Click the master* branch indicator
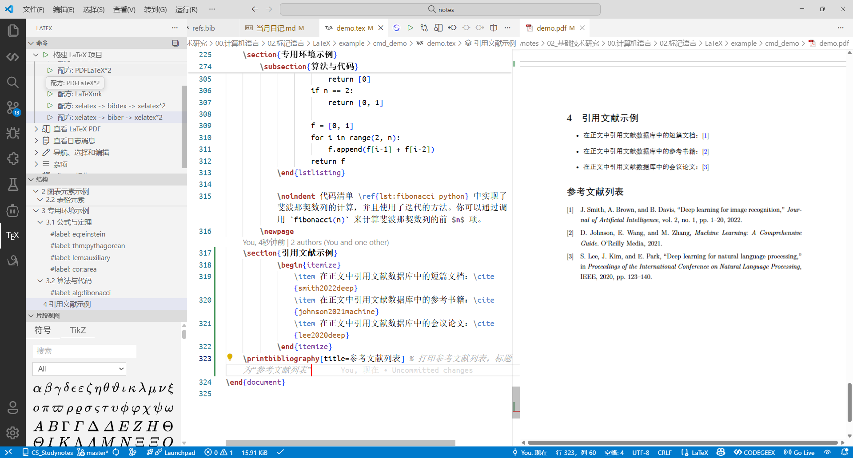Viewport: 853px width, 458px height. pyautogui.click(x=93, y=452)
